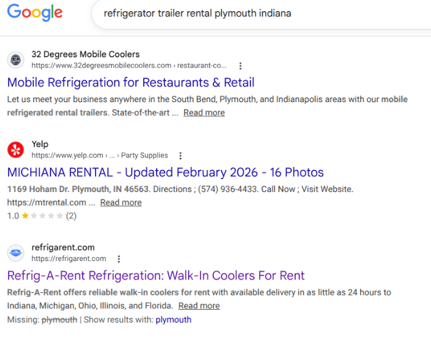Screen dimensions: 431x338
Task: Click Read more under the Refrig-A-Rent snippet
Action: (199, 306)
